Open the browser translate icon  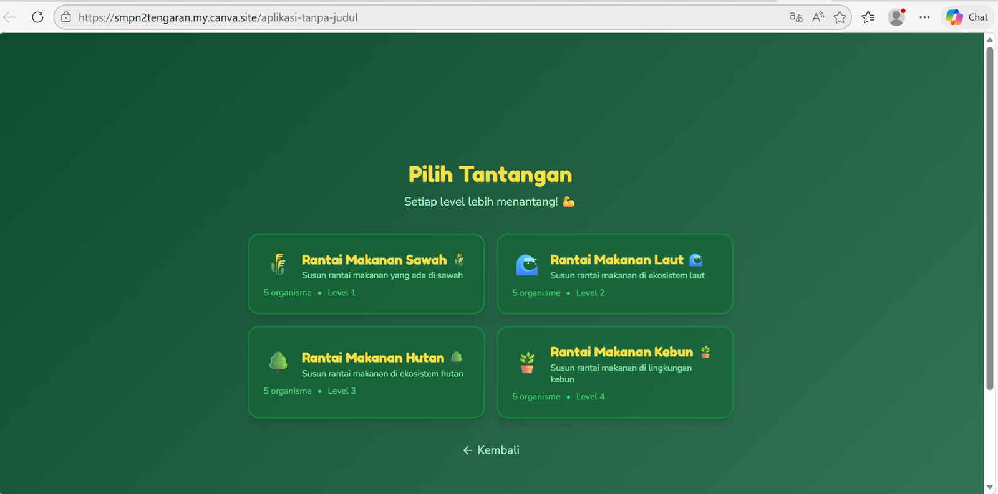click(796, 17)
